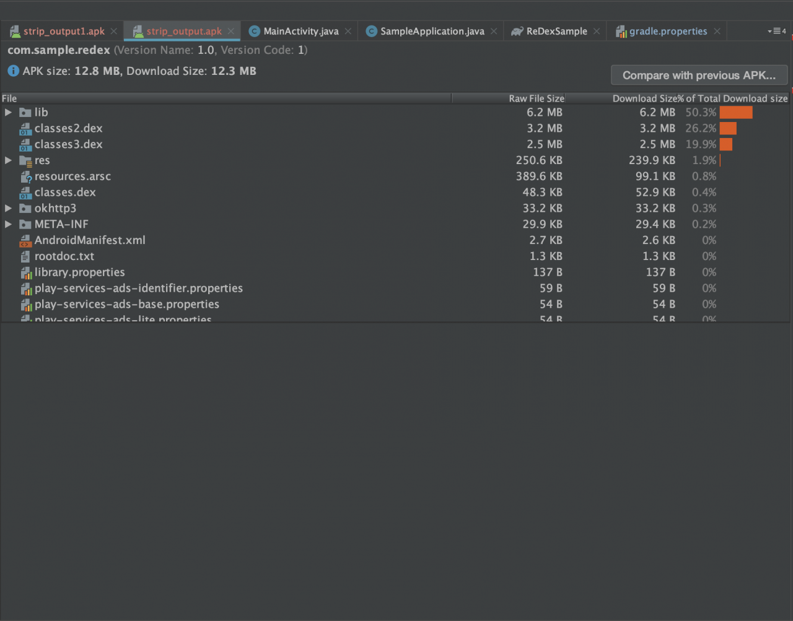Click Compare with previous APK button

(x=699, y=75)
